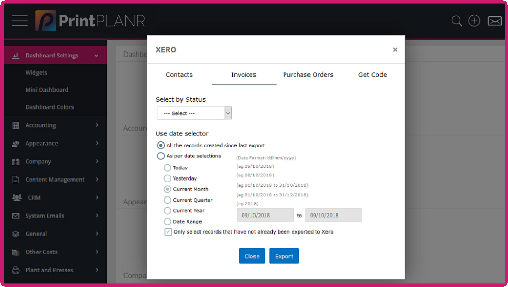Click the Accounting calculator icon
This screenshot has width=508, height=287.
(15, 125)
